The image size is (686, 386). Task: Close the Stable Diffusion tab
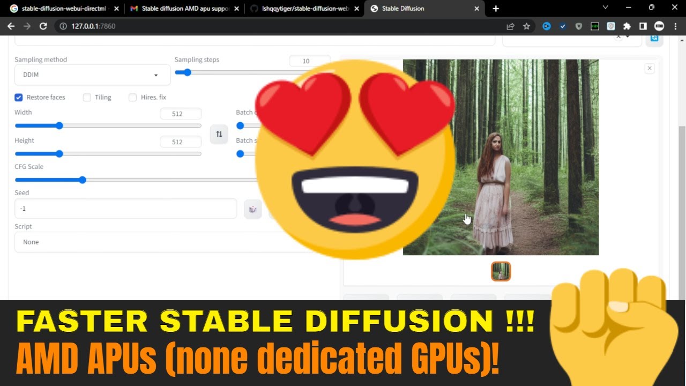coord(477,9)
